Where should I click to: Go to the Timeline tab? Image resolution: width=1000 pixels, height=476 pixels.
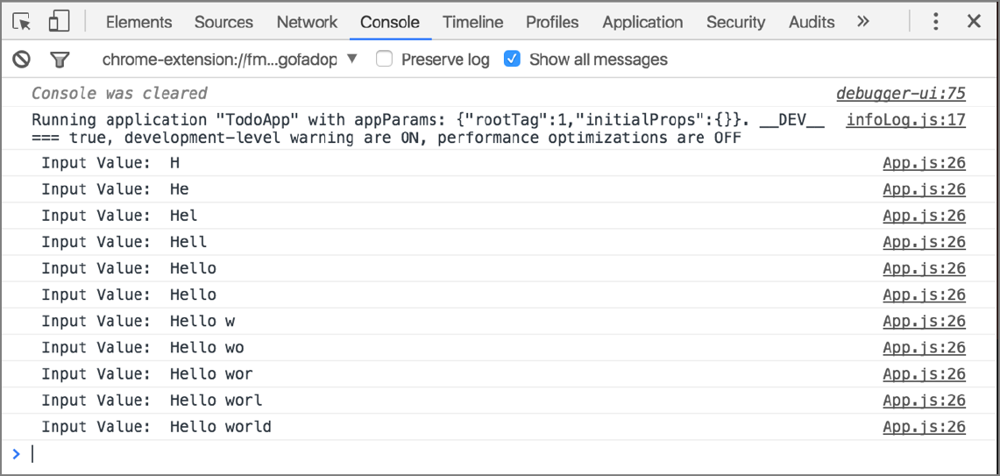coord(472,22)
